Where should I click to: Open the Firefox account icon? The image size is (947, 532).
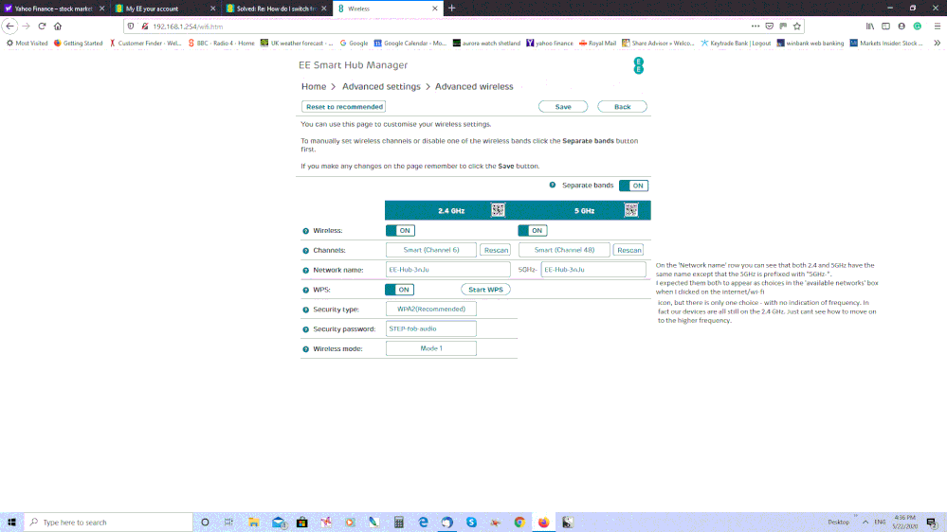click(901, 26)
